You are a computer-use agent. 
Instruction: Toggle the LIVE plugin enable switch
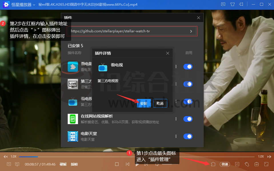pos(188,84)
